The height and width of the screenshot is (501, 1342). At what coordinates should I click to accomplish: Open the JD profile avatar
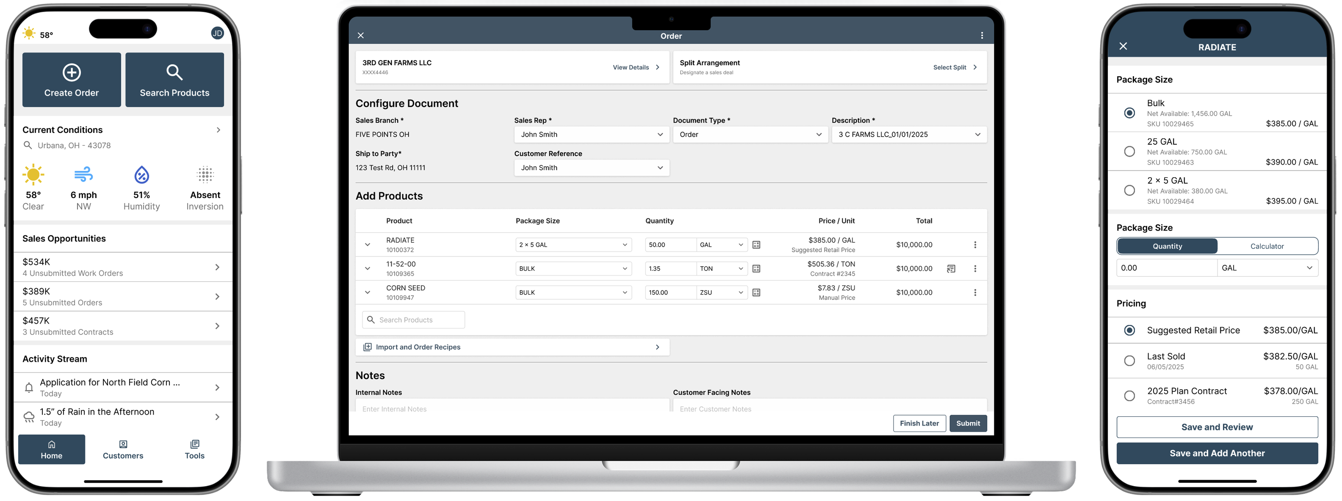click(x=217, y=33)
